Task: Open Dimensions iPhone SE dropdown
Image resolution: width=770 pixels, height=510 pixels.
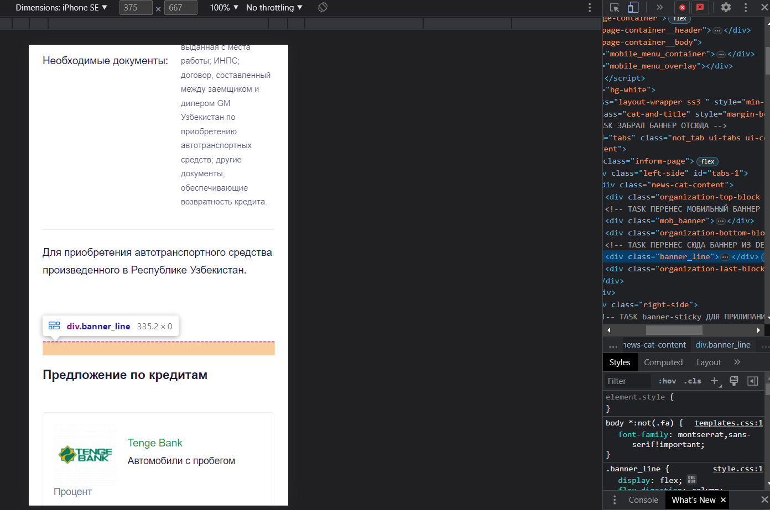Action: click(61, 7)
